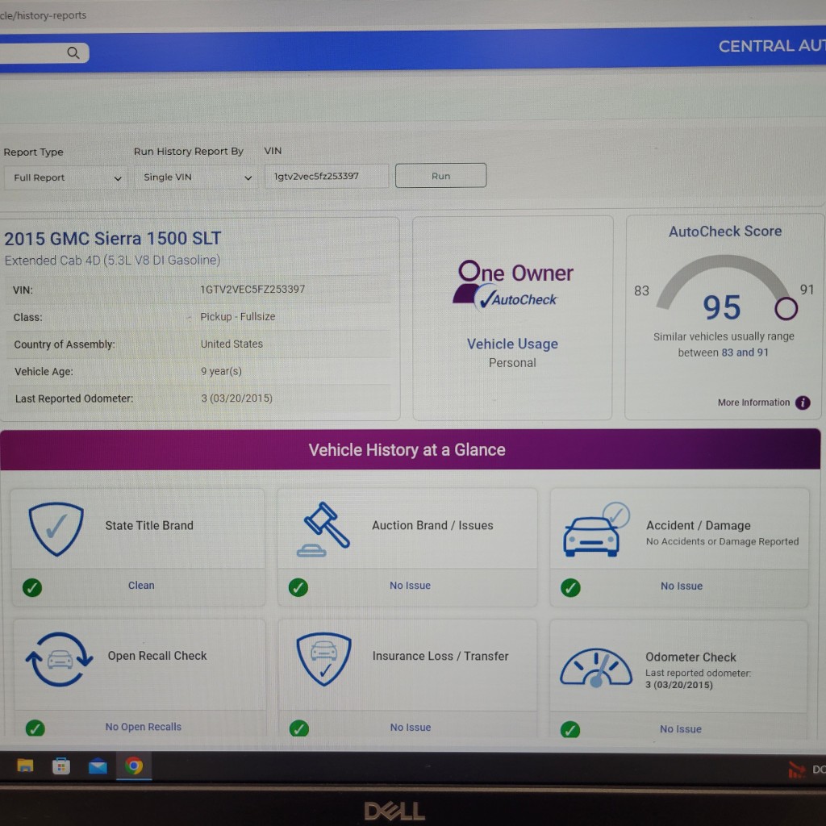Click the browser address bar URL

tap(44, 15)
